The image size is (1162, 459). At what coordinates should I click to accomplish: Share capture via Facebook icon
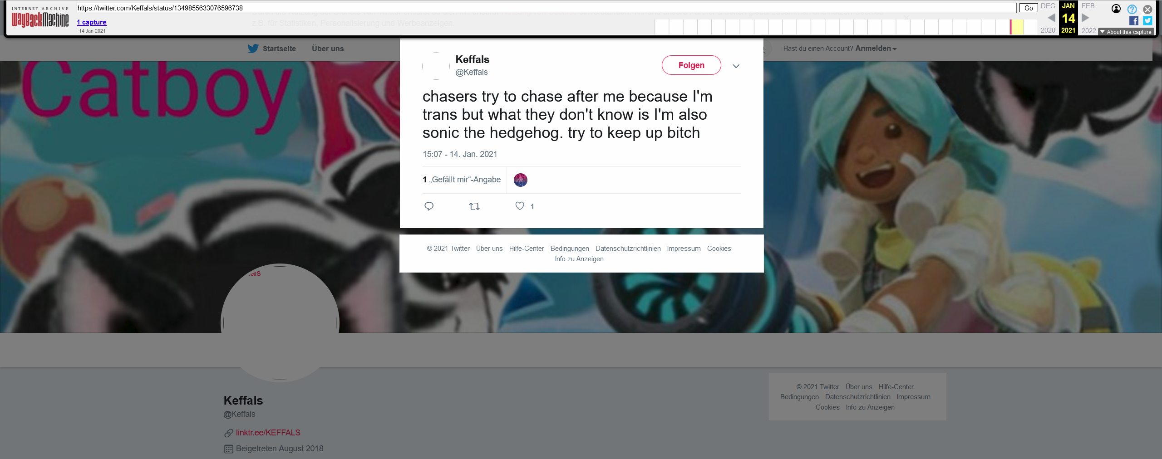coord(1134,21)
